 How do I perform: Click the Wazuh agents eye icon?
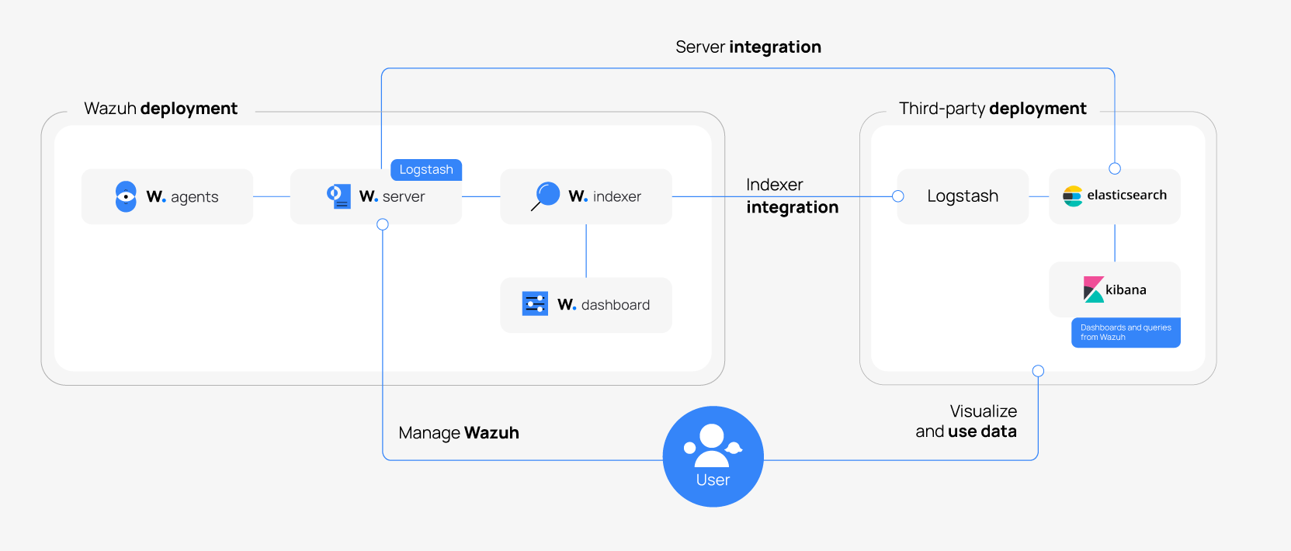click(x=126, y=196)
